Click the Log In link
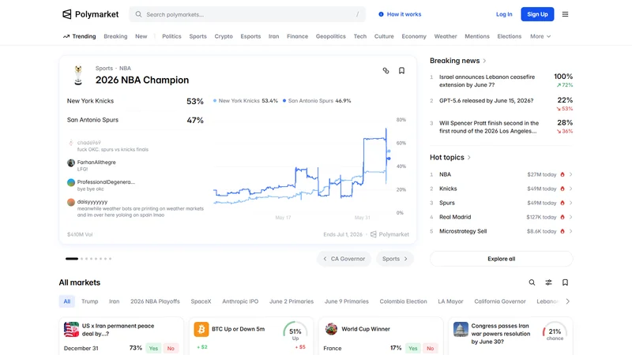Viewport: 632px width, 355px height. click(x=504, y=14)
